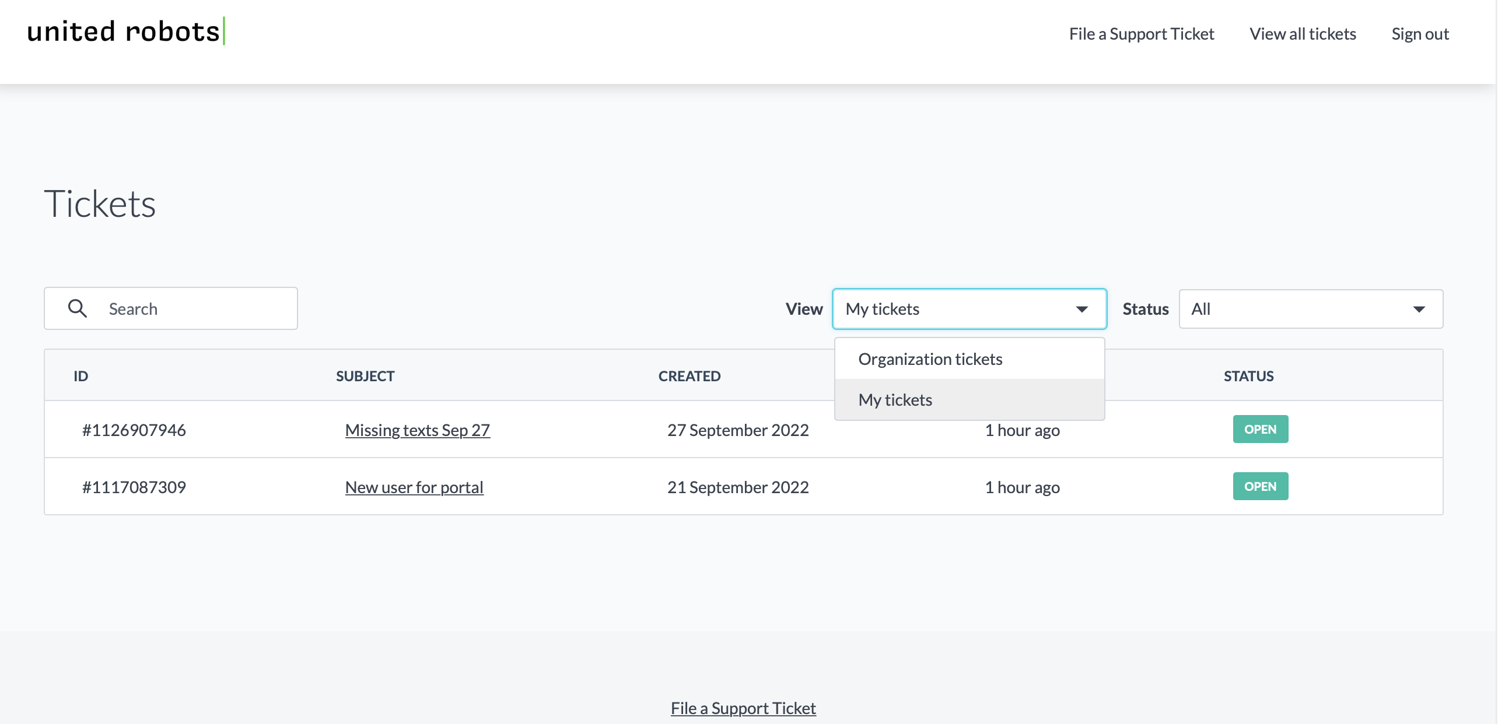Focus the Search tickets field
This screenshot has height=724, width=1498.
pos(192,309)
